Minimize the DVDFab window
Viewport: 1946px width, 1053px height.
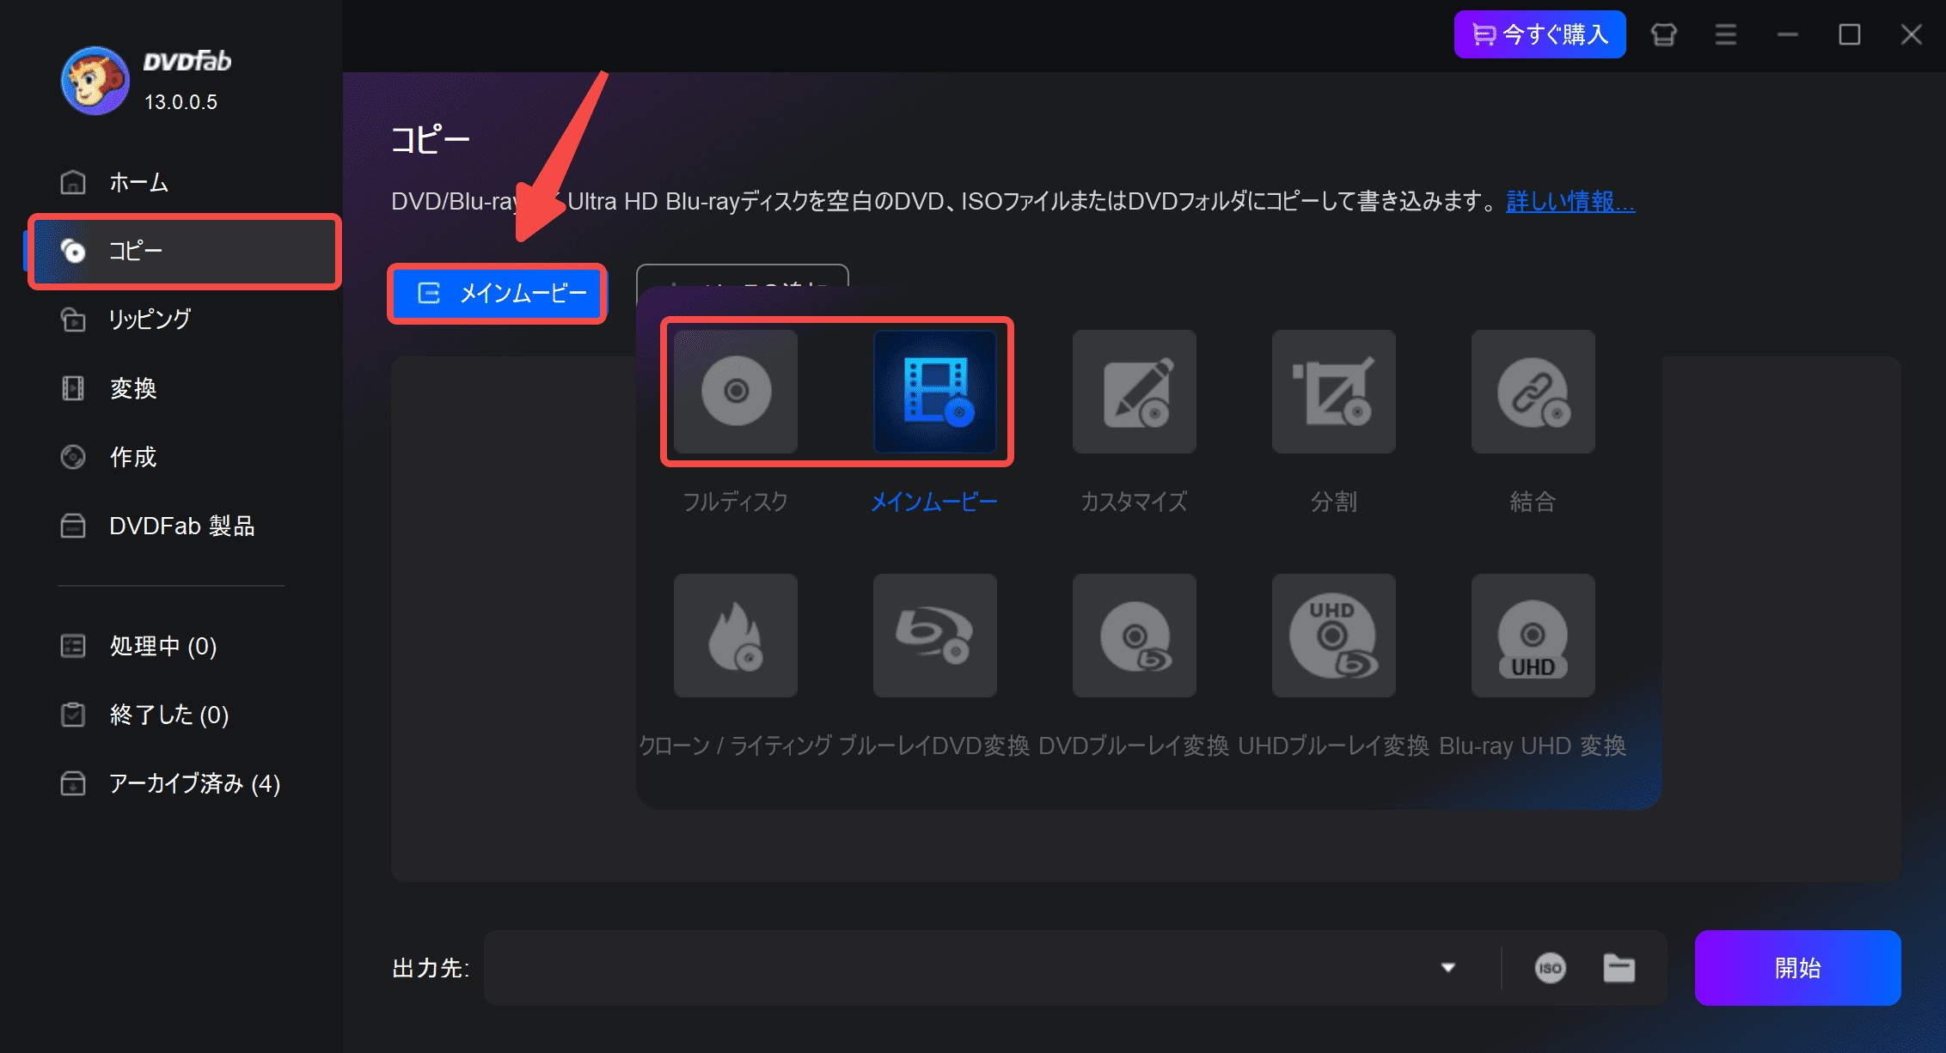click(1787, 34)
